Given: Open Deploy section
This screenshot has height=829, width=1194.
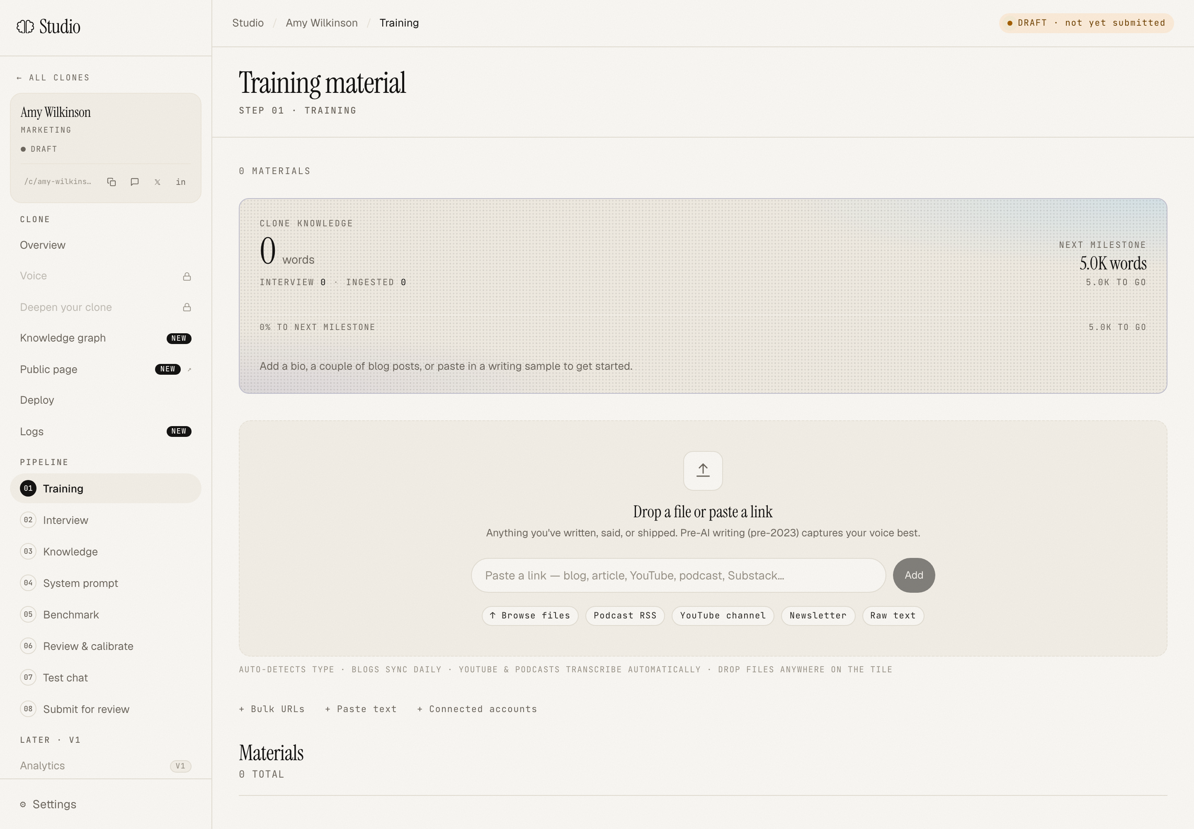Looking at the screenshot, I should coord(105,400).
